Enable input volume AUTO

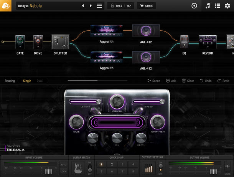tap(63, 164)
